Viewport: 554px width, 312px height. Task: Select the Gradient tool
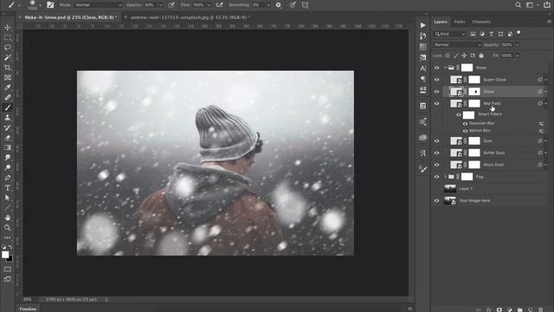[8, 147]
